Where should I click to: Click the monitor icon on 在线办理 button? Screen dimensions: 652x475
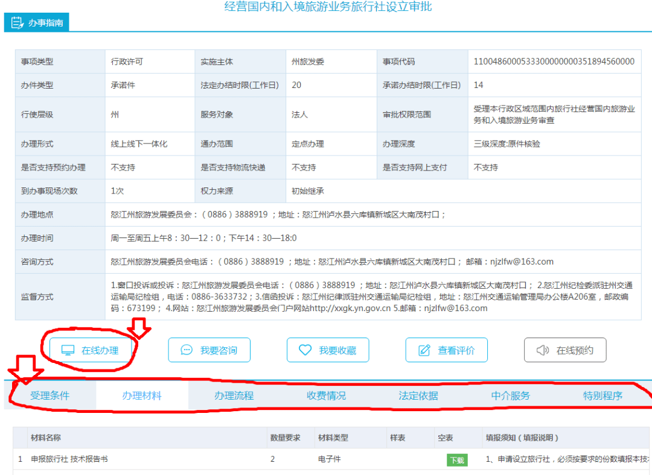(x=68, y=350)
